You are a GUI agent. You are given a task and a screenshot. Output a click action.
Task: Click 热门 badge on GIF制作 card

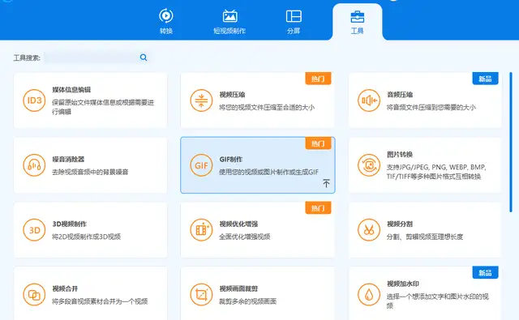coord(318,143)
